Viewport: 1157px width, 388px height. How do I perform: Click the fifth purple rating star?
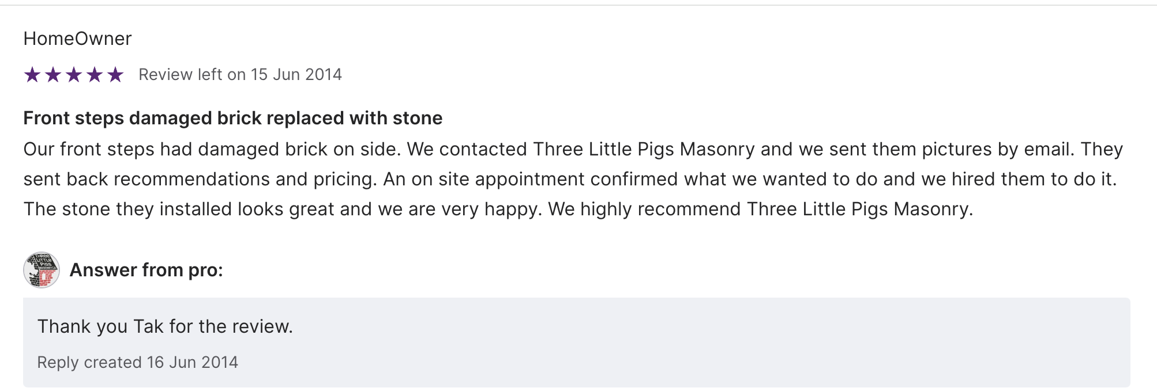(x=115, y=75)
